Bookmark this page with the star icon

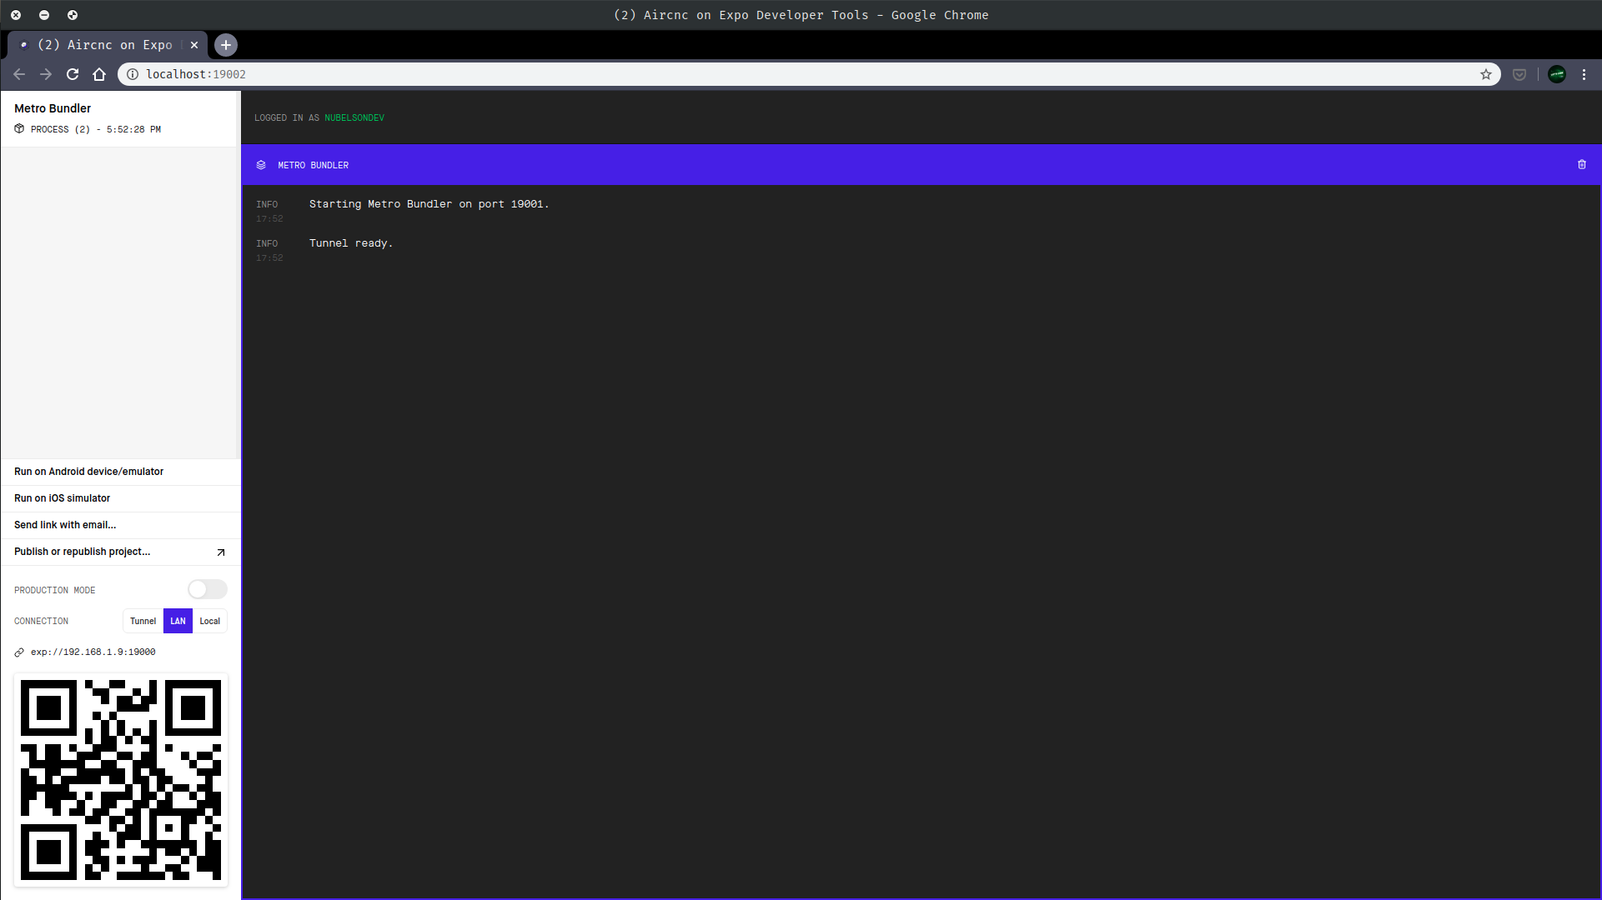tap(1485, 74)
